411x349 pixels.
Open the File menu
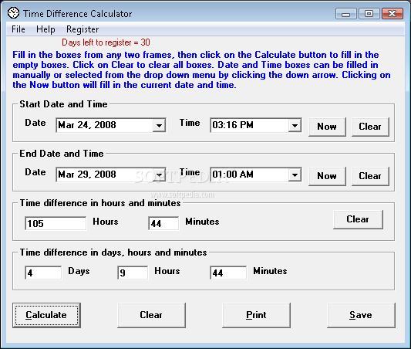(19, 29)
